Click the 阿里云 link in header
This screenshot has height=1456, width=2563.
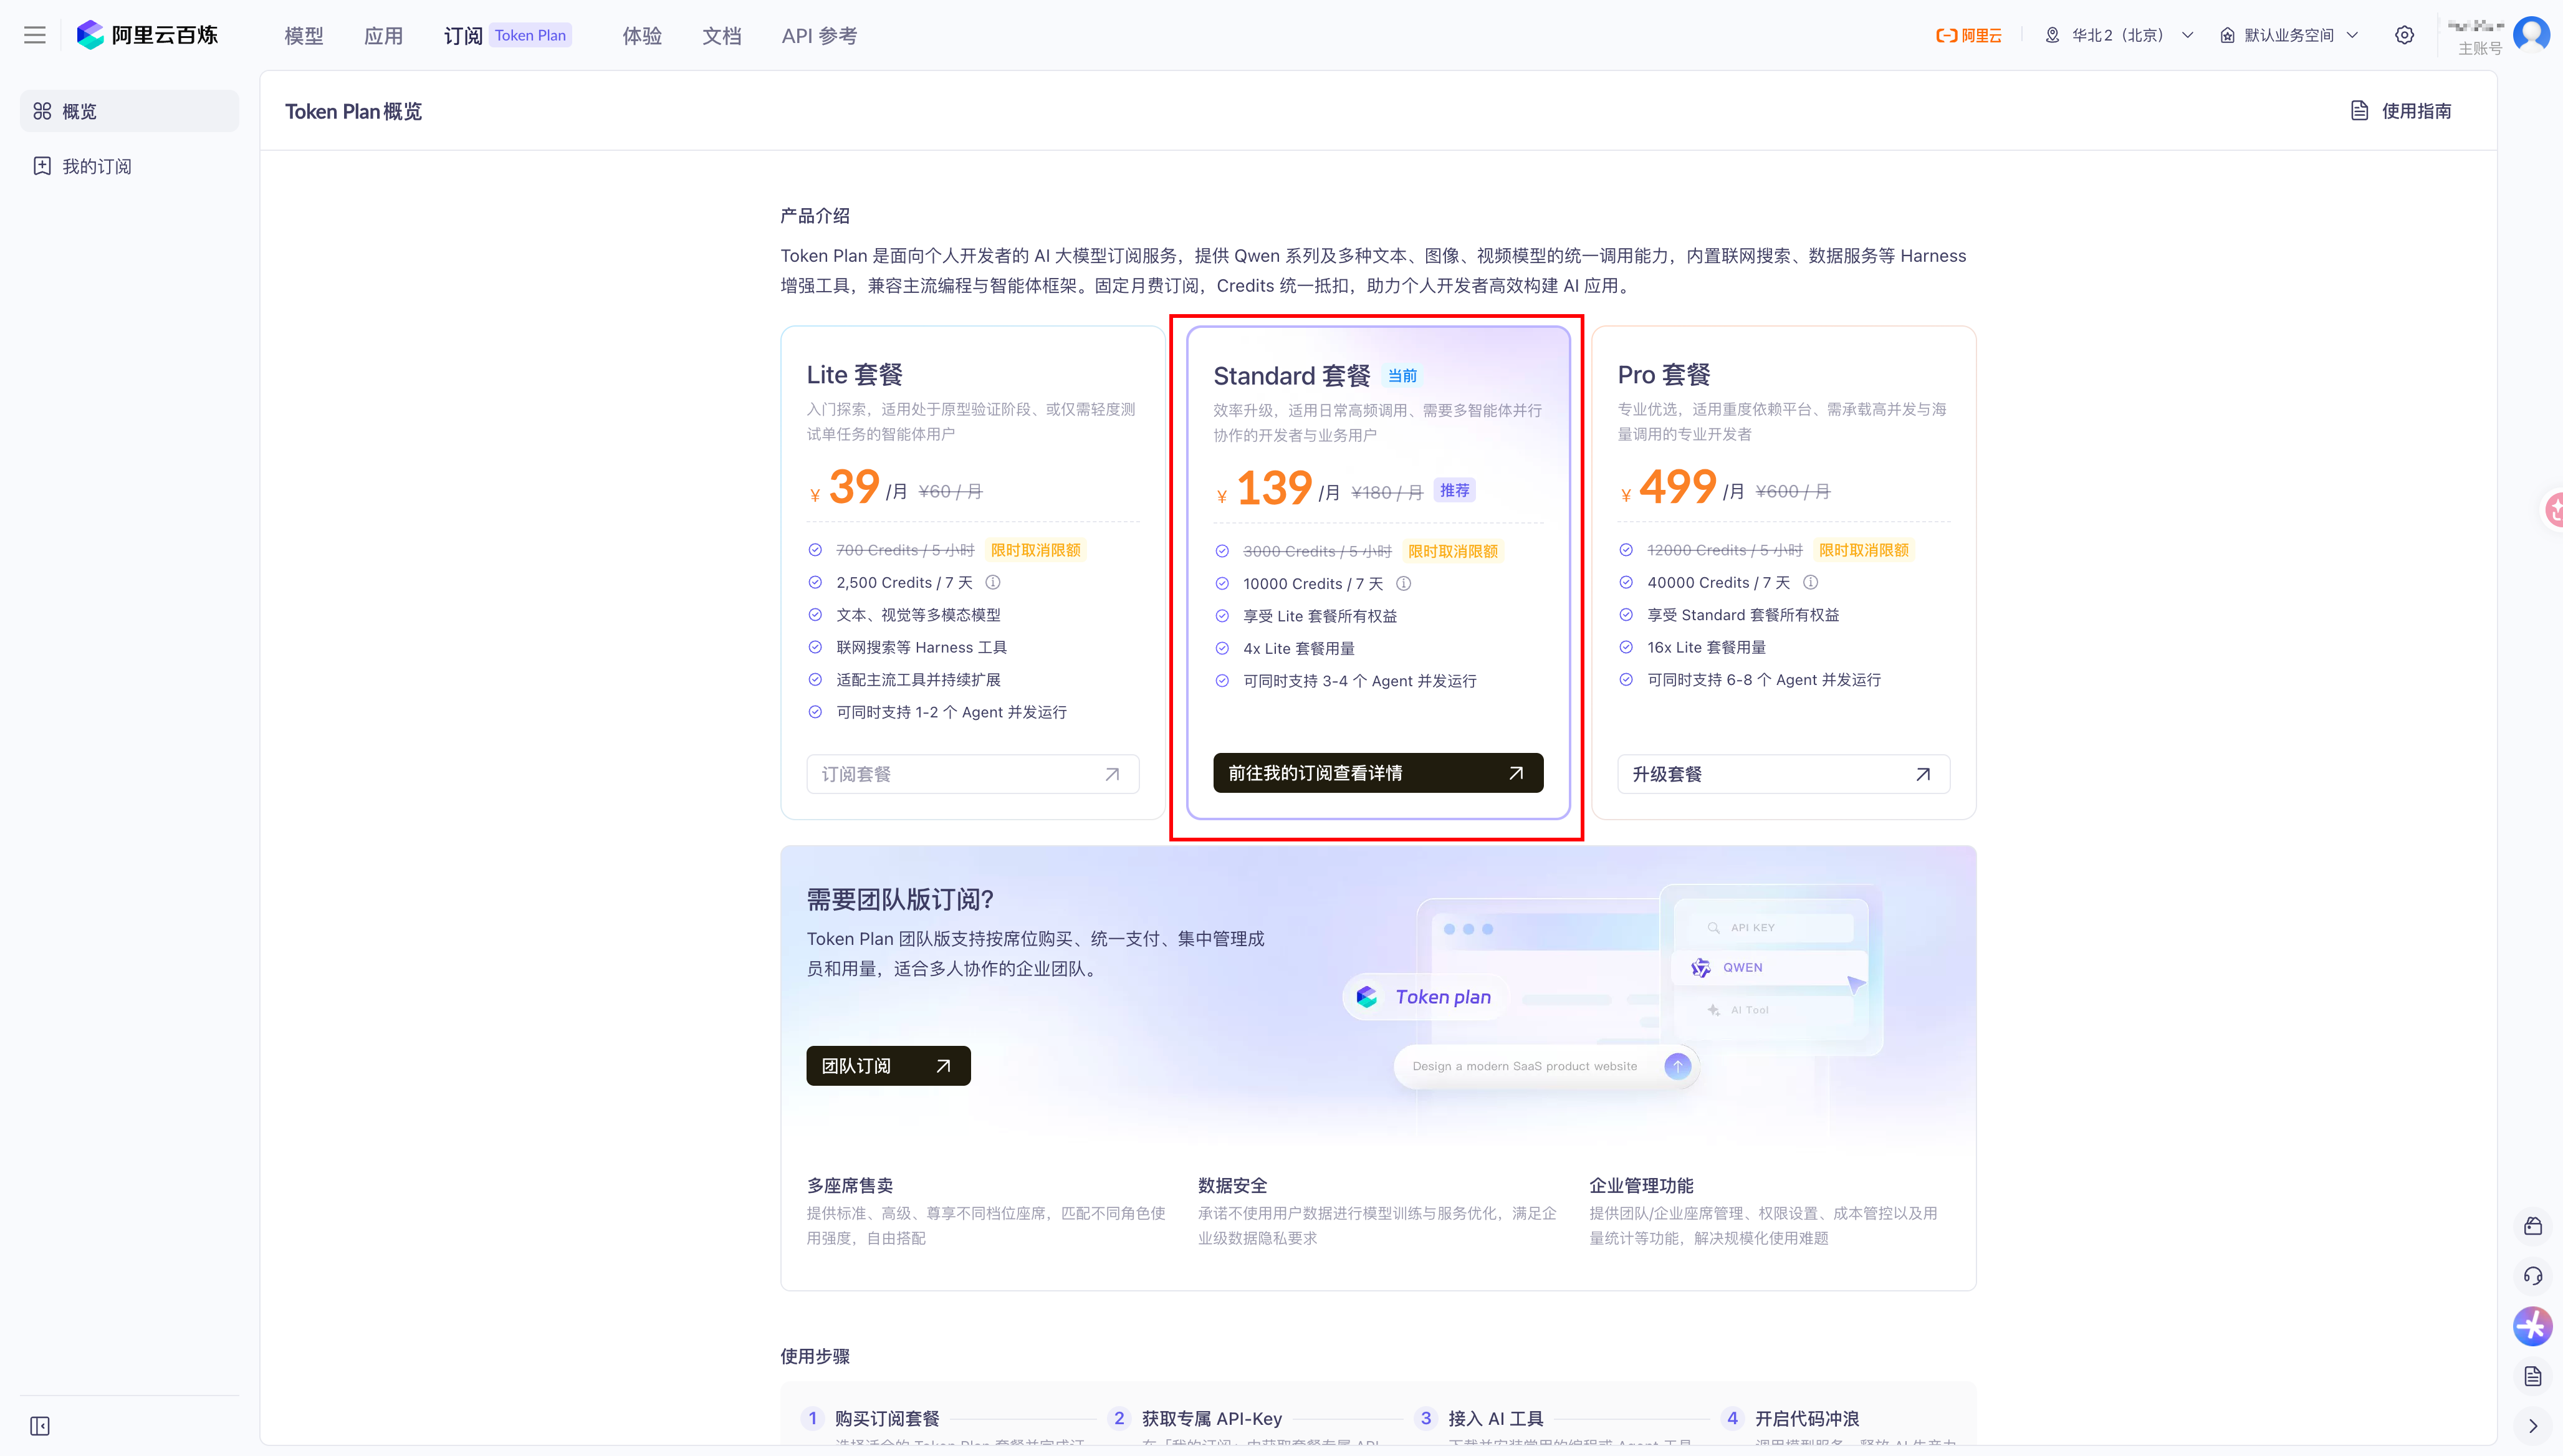(x=1968, y=36)
